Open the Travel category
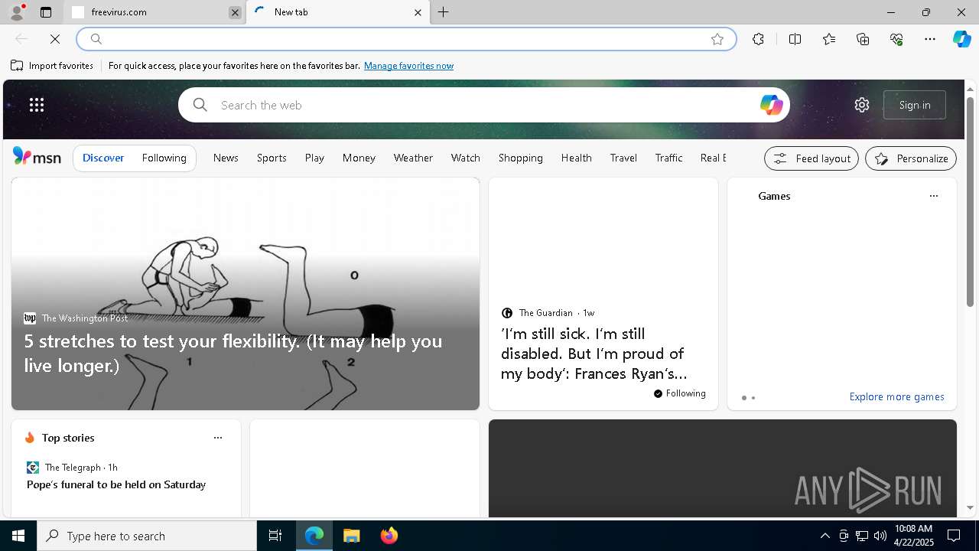 [623, 158]
